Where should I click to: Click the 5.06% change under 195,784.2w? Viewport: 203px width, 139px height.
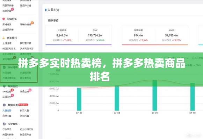pyautogui.click(x=100, y=40)
